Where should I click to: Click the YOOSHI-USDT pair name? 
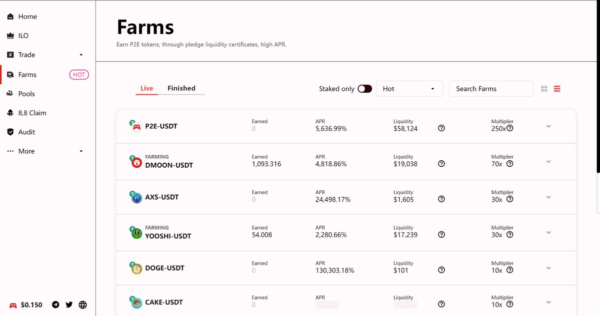(168, 236)
